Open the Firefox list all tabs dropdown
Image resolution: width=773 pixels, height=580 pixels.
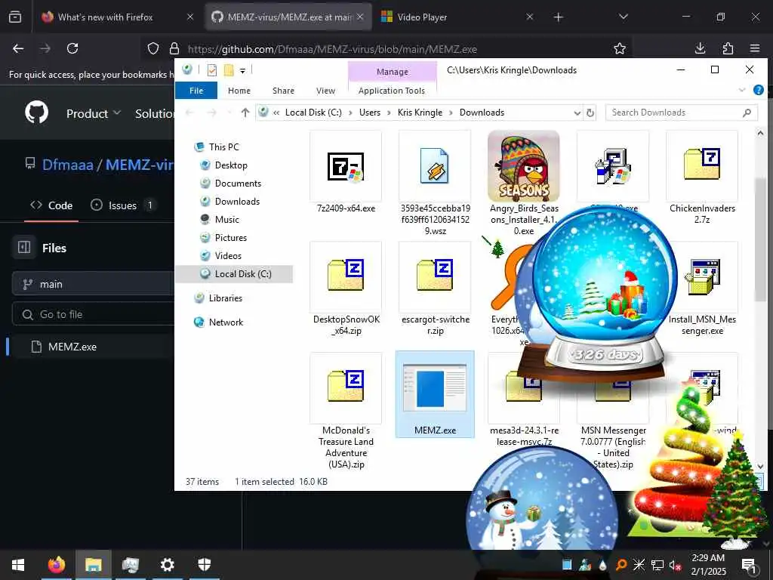[624, 17]
